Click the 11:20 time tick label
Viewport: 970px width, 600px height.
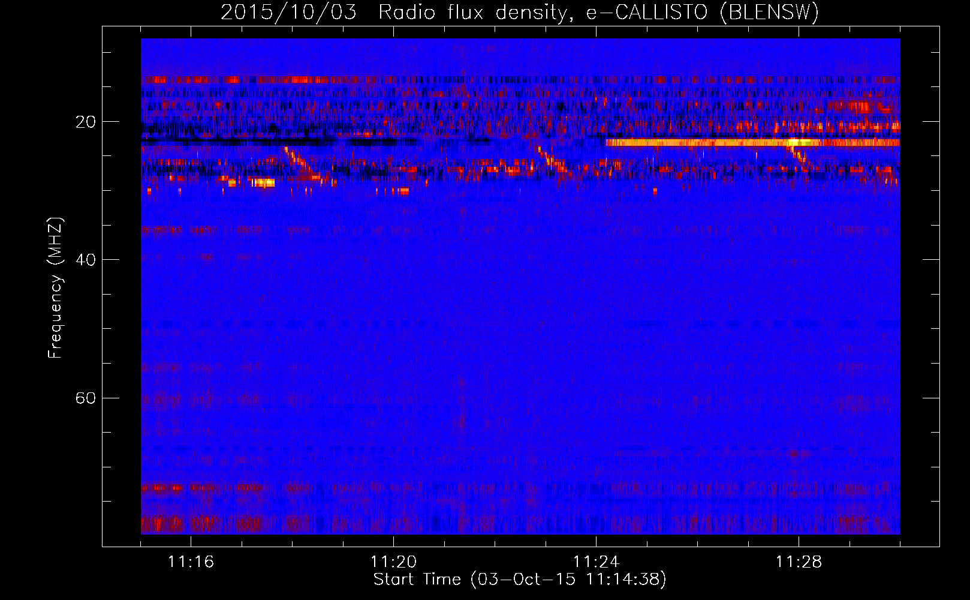coord(393,562)
